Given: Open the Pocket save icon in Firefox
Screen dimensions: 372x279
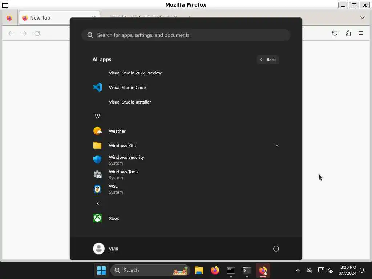Looking at the screenshot, I should pos(335,33).
